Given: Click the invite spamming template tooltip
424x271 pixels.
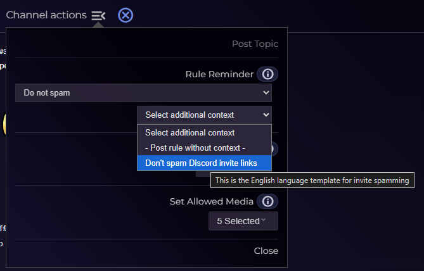Looking at the screenshot, I should 312,180.
